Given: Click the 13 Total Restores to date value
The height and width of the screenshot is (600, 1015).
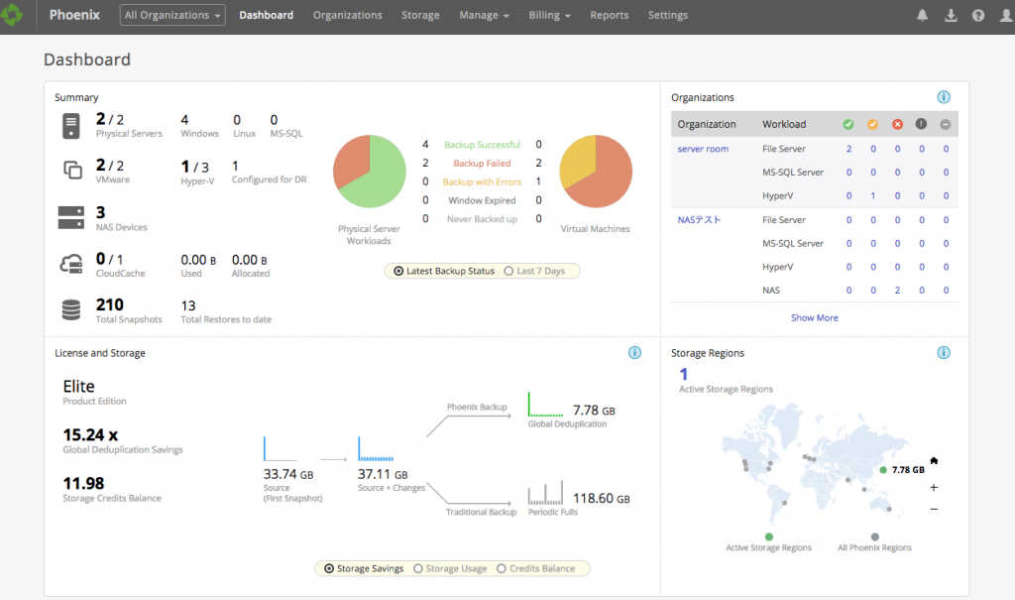Looking at the screenshot, I should point(188,305).
